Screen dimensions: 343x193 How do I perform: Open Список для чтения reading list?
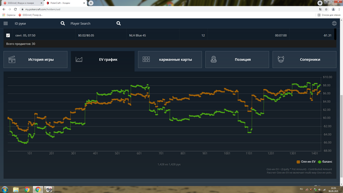pyautogui.click(x=329, y=15)
